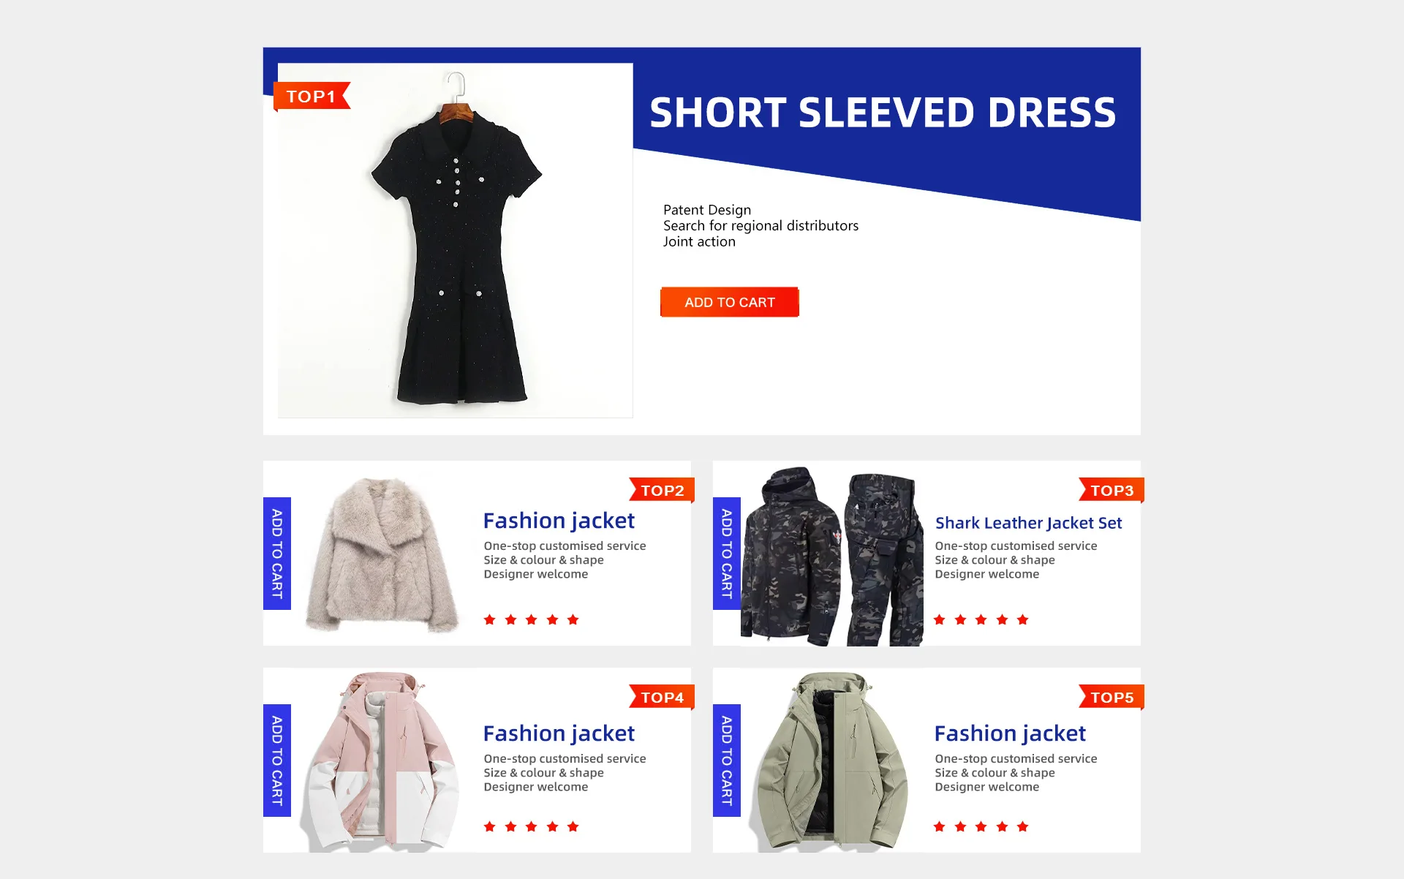Screen dimensions: 1404x879
Task: Open the SHORT SLEEVED DRESS heading
Action: pyautogui.click(x=883, y=113)
